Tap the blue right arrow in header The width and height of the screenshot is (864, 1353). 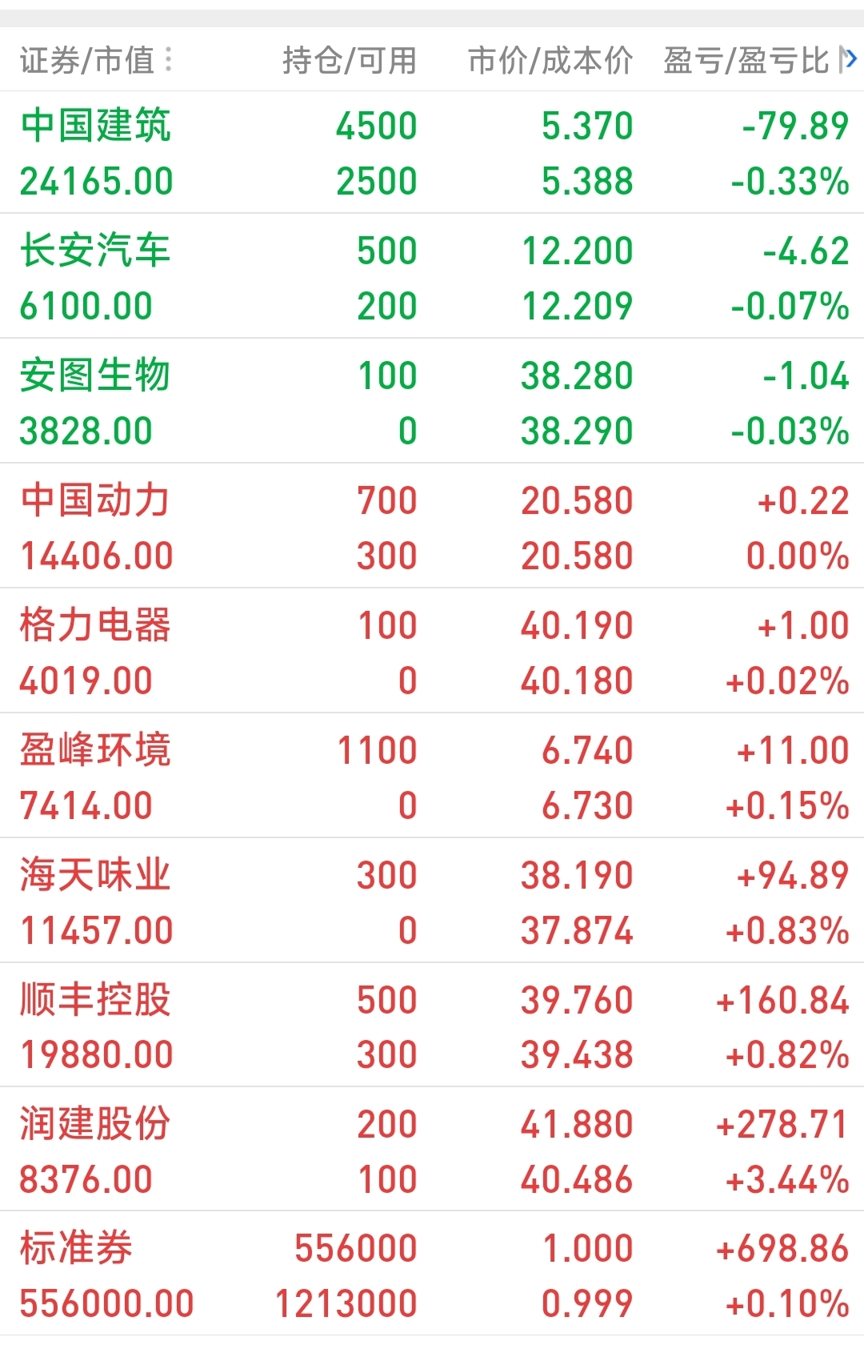pyautogui.click(x=849, y=59)
